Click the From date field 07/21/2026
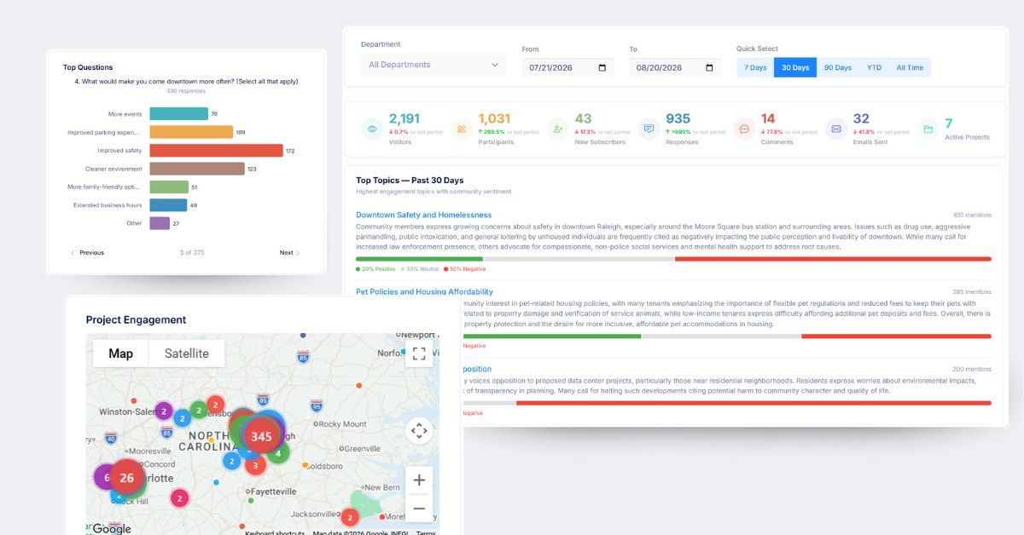This screenshot has width=1024, height=535. pyautogui.click(x=568, y=68)
